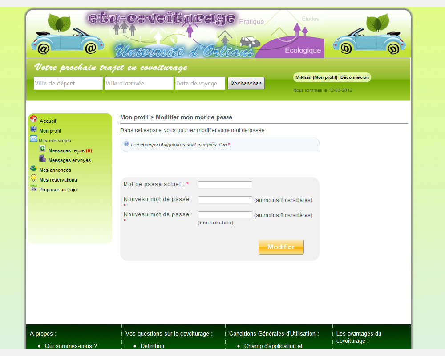Click Mikhail (Mon profil) link
The image size is (445, 356).
316,77
